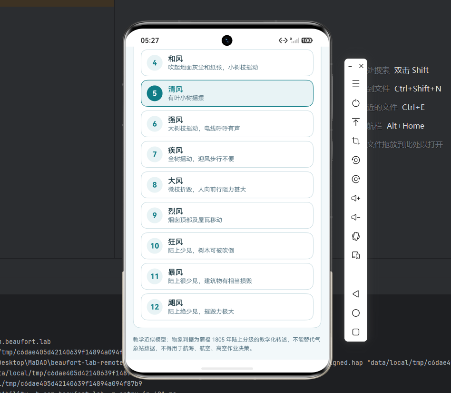Click the emulator back triangle button

point(356,294)
